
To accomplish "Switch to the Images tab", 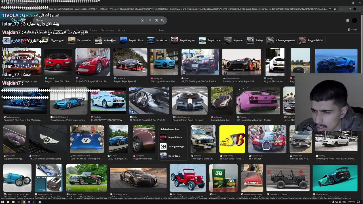I will 58,30.
